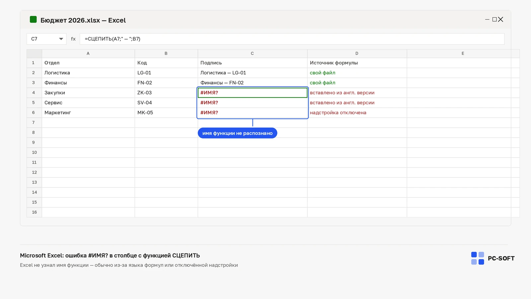Click the PC-SOFT logo
Screen dimensions: 531x299
pyautogui.click(x=493, y=258)
